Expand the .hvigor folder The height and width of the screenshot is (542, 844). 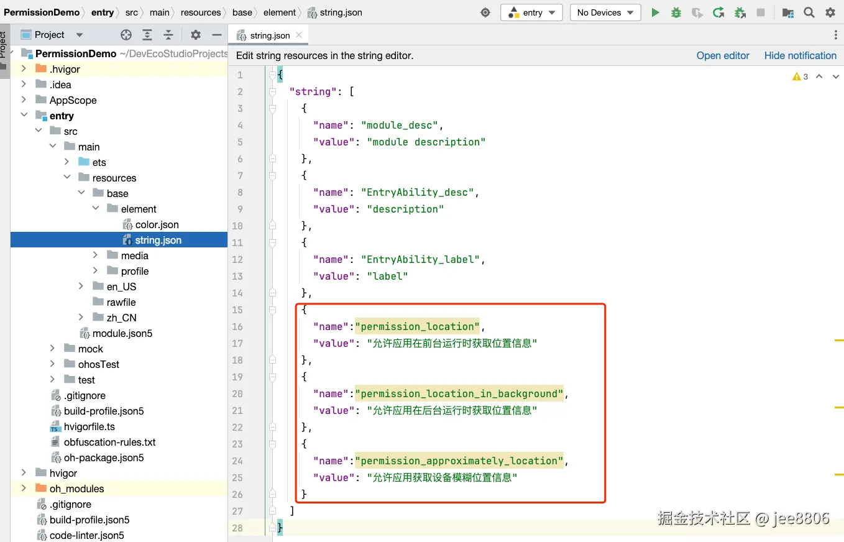[24, 69]
